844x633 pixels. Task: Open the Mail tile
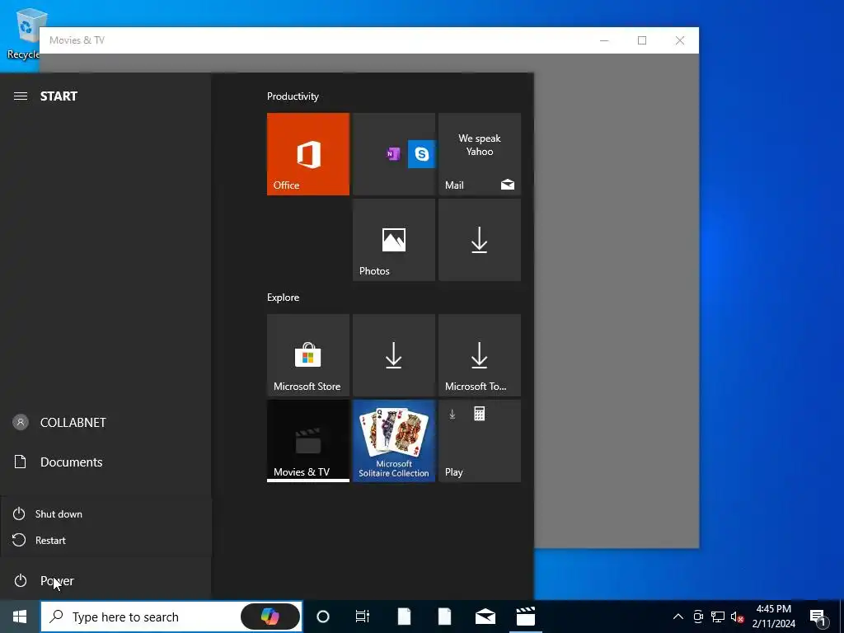(480, 154)
